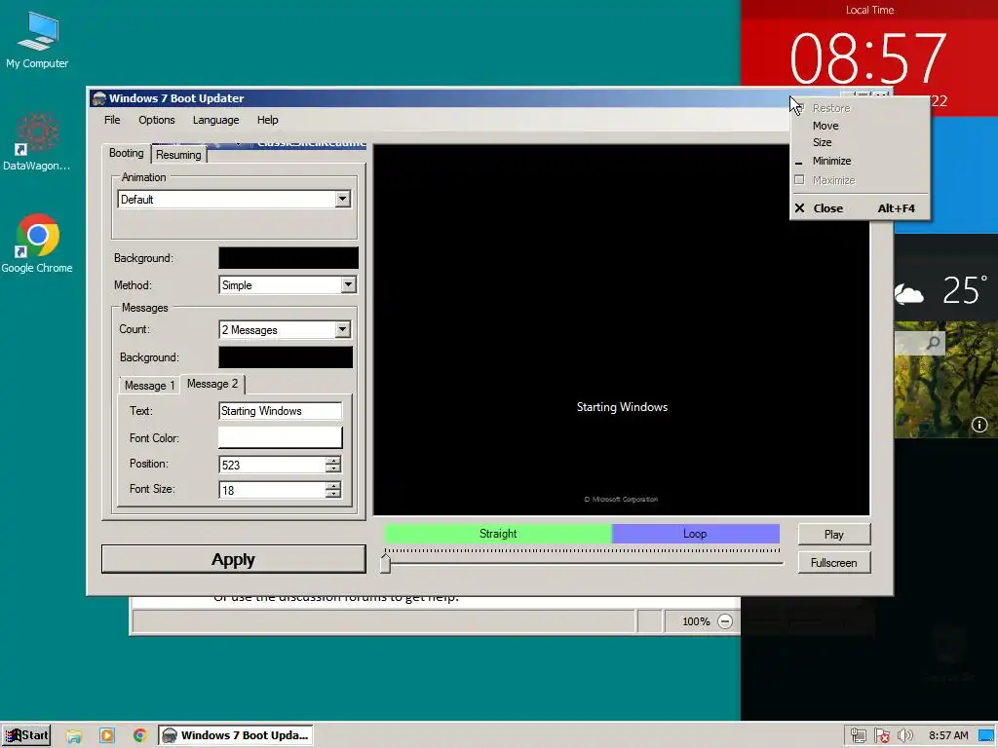Decrease the Position value with down arrow

tap(333, 468)
